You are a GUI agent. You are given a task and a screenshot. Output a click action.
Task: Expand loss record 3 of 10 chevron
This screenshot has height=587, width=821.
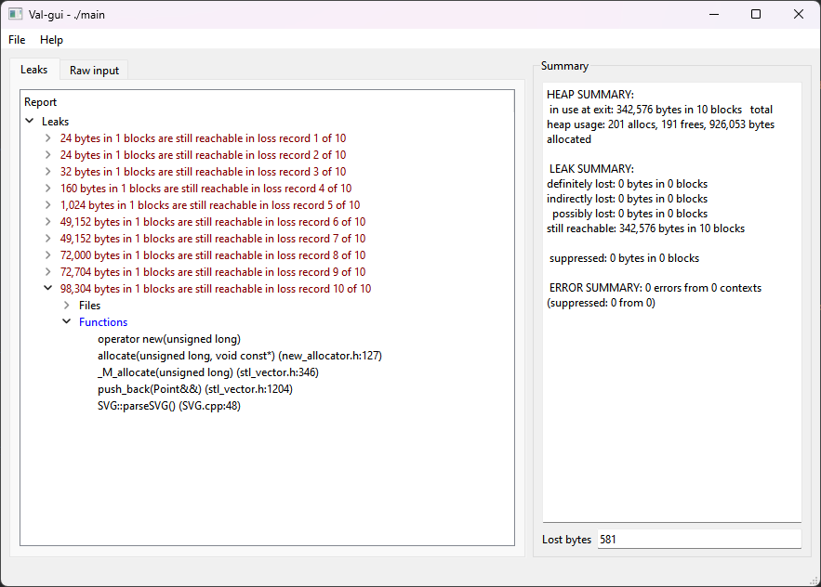point(48,172)
